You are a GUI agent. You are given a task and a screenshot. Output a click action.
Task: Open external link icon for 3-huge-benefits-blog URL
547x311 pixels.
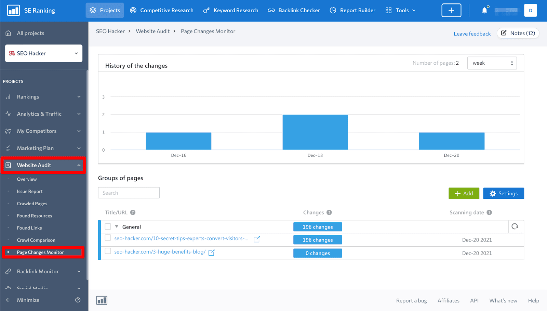click(x=212, y=252)
